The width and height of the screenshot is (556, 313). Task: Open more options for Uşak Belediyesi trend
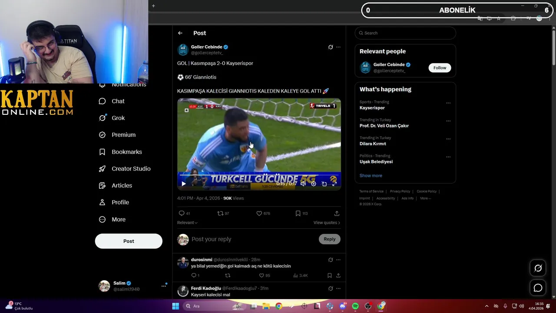point(448,157)
